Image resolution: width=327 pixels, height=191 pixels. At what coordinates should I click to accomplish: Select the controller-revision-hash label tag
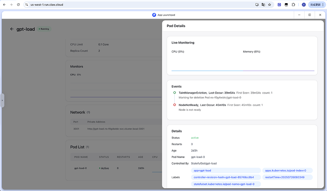[x=226, y=177]
